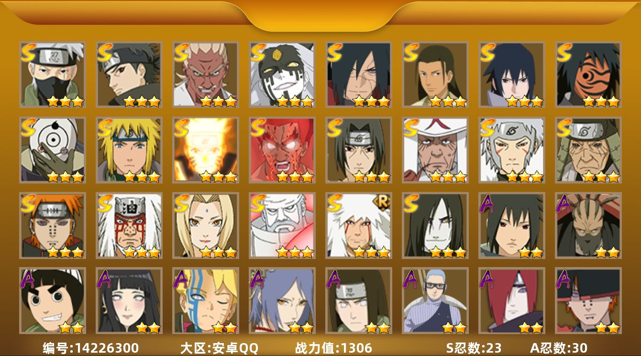Select the dark-skinned angry white-haired character
641x356 pixels.
coord(205,75)
